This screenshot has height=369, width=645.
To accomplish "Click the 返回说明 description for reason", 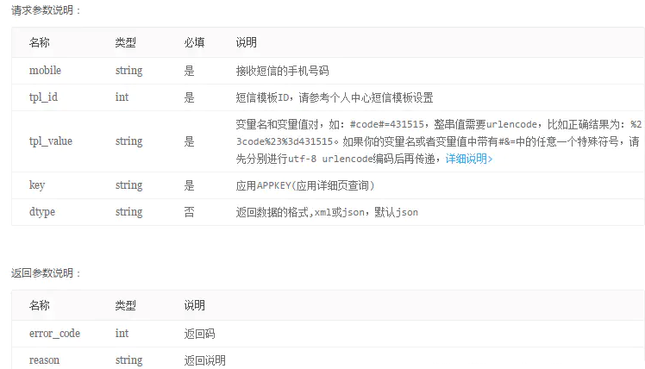I will pos(204,360).
